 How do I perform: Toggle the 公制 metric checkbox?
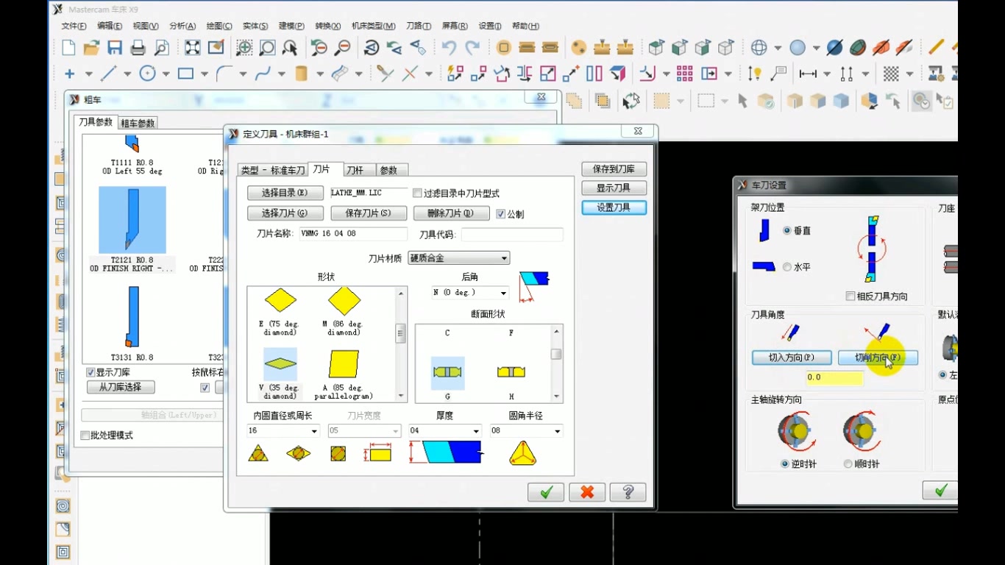(x=501, y=214)
